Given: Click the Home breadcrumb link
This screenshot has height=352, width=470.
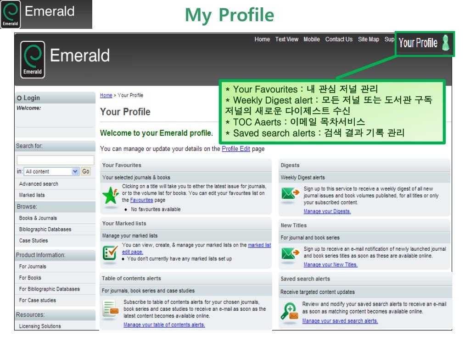Looking at the screenshot, I should pos(106,95).
